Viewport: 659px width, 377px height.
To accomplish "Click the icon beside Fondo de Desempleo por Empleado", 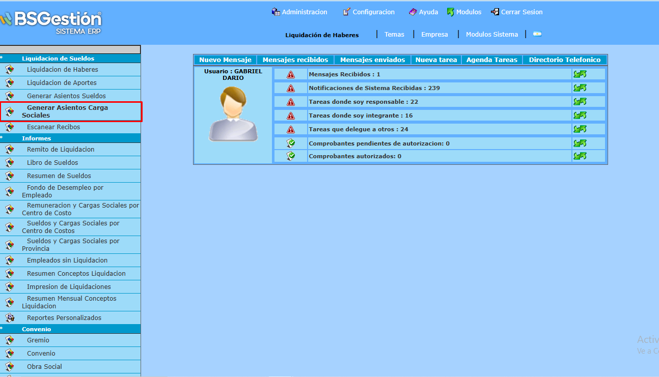I will [x=10, y=191].
